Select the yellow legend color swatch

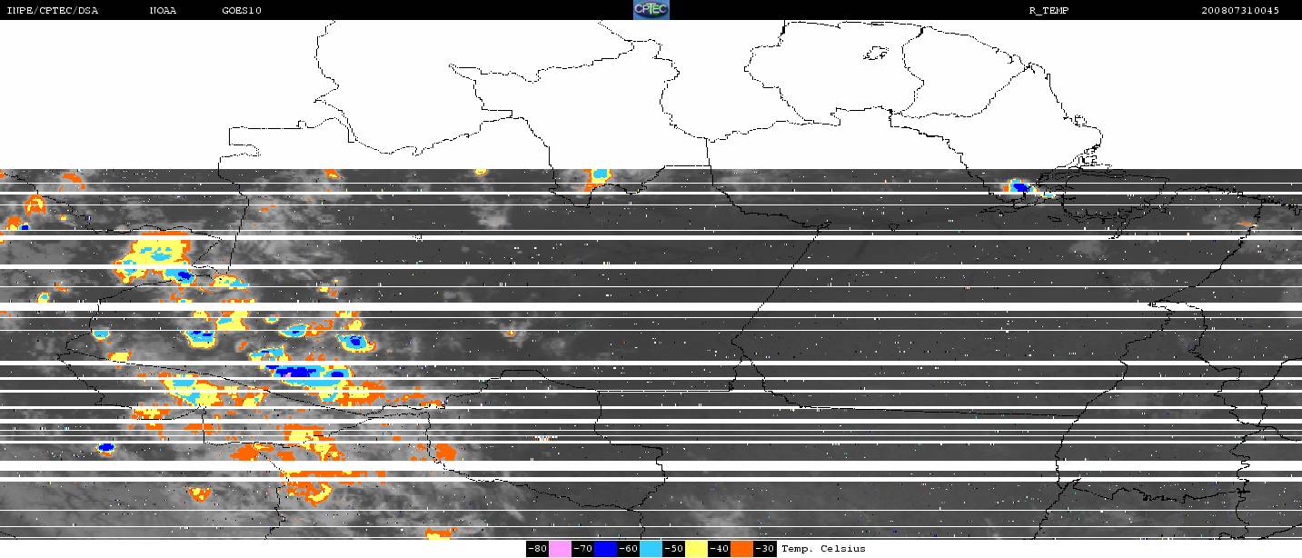coord(697,549)
